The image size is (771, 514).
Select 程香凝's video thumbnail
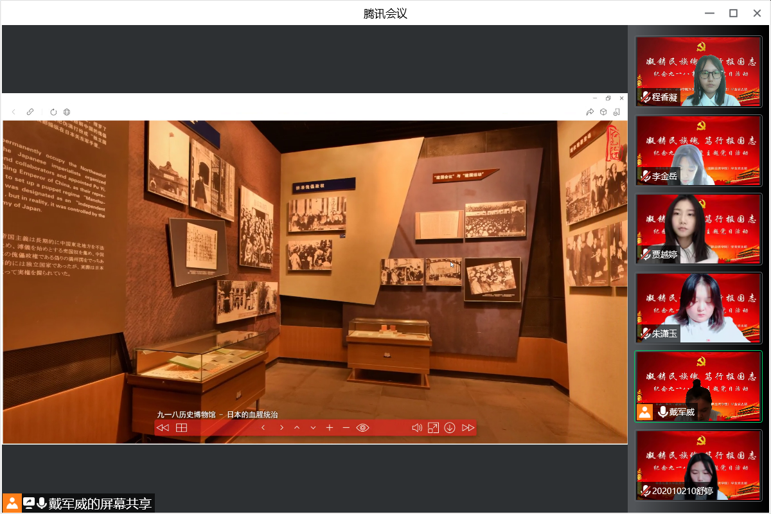(698, 71)
